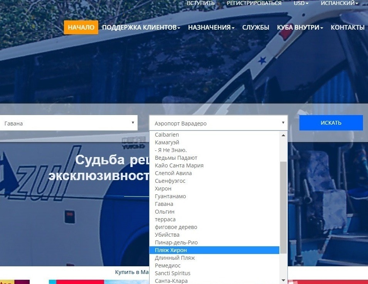Pick Длинный Пляж from the list
Image resolution: width=368 pixels, height=284 pixels.
(x=215, y=258)
